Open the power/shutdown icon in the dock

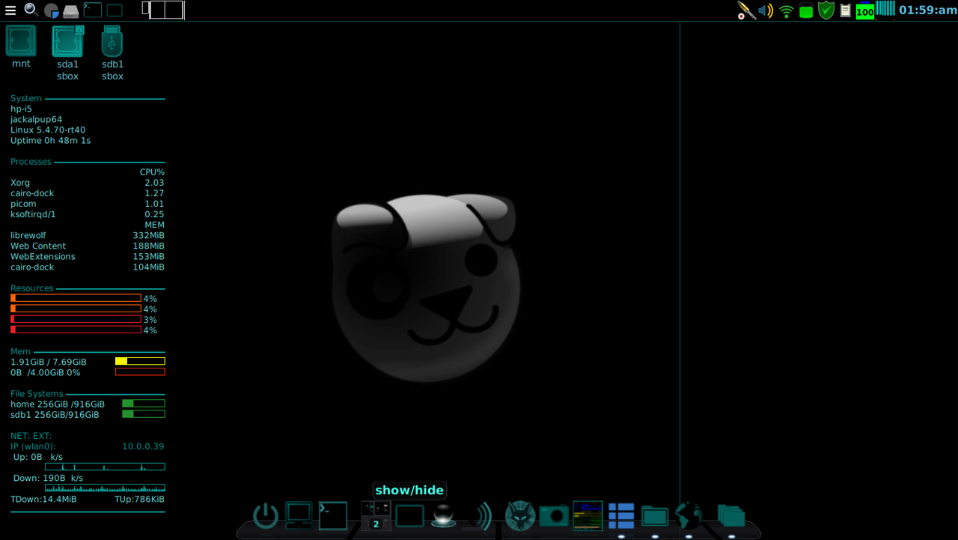[264, 516]
